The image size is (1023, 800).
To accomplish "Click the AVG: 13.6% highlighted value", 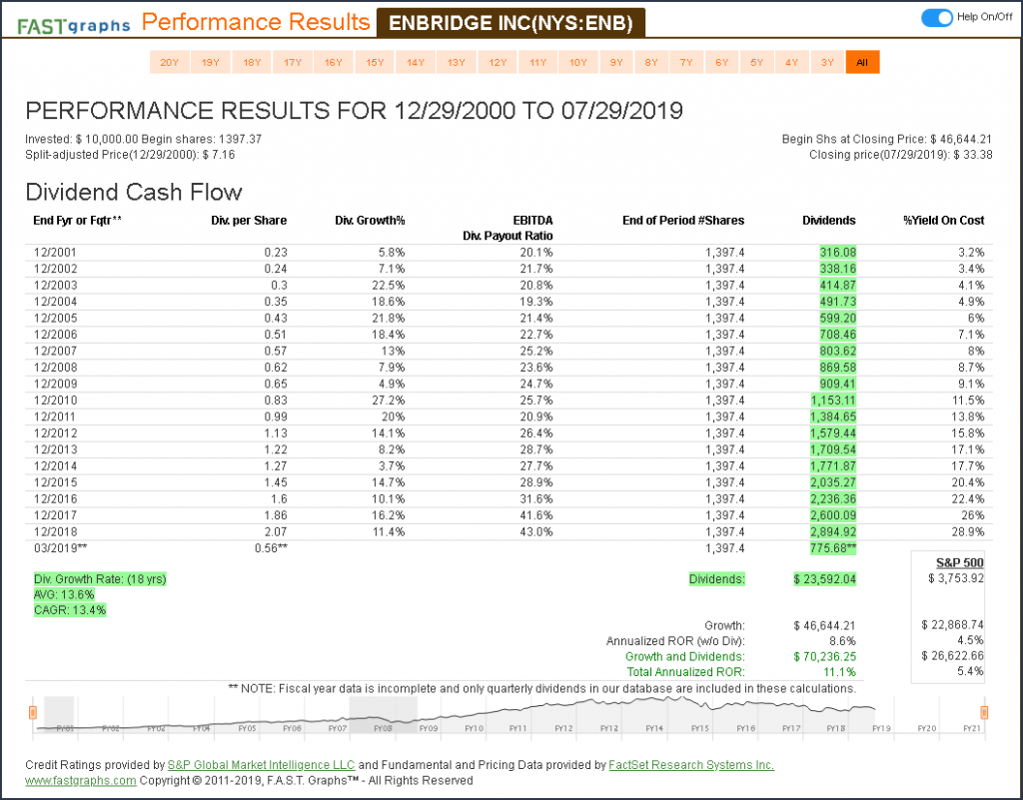I will point(64,594).
